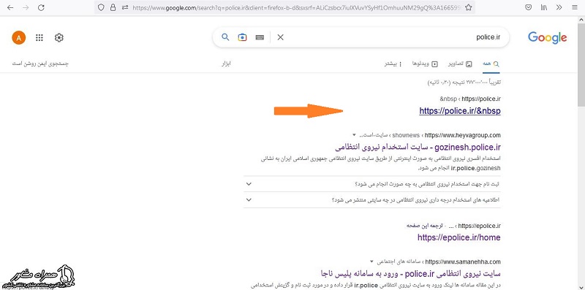Viewport: 585px width, 290px height.
Task: Click ترجمه این صفحه translate link
Action: pyautogui.click(x=425, y=226)
